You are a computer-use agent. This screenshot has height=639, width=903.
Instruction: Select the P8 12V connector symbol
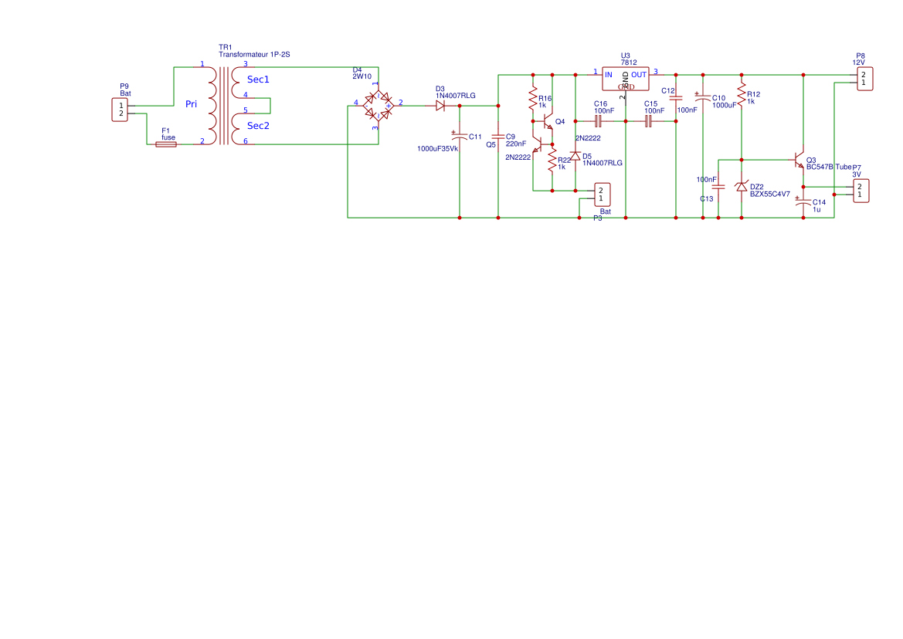click(864, 79)
